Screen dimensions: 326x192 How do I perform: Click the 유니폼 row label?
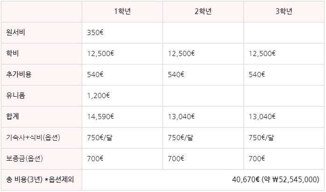point(15,96)
